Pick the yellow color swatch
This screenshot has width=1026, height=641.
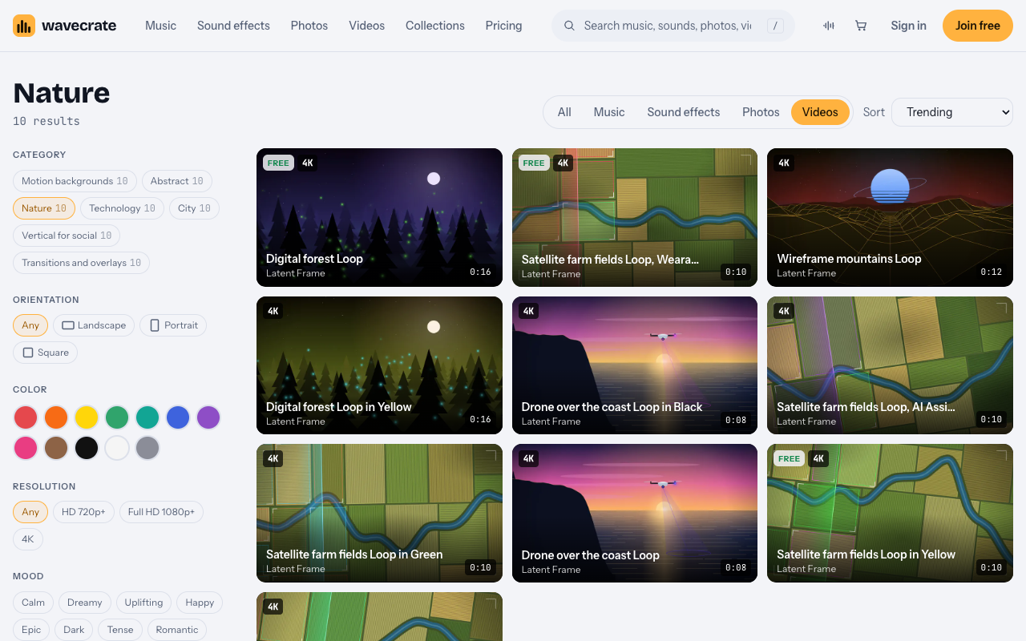[x=87, y=417]
